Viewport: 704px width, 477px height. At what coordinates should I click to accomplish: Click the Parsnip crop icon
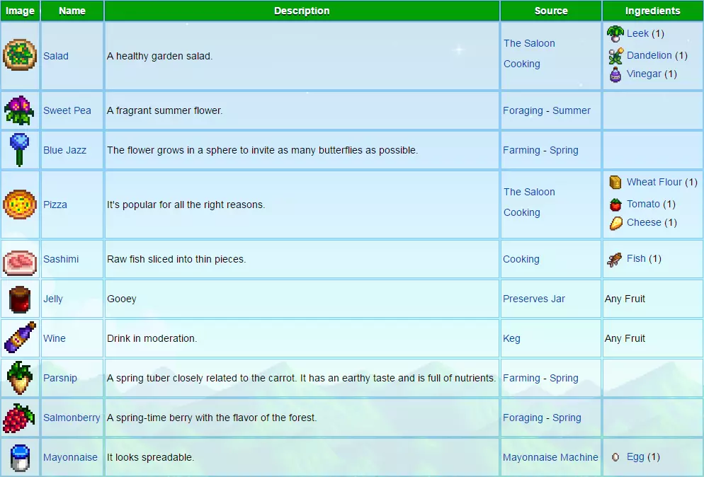[x=20, y=378]
